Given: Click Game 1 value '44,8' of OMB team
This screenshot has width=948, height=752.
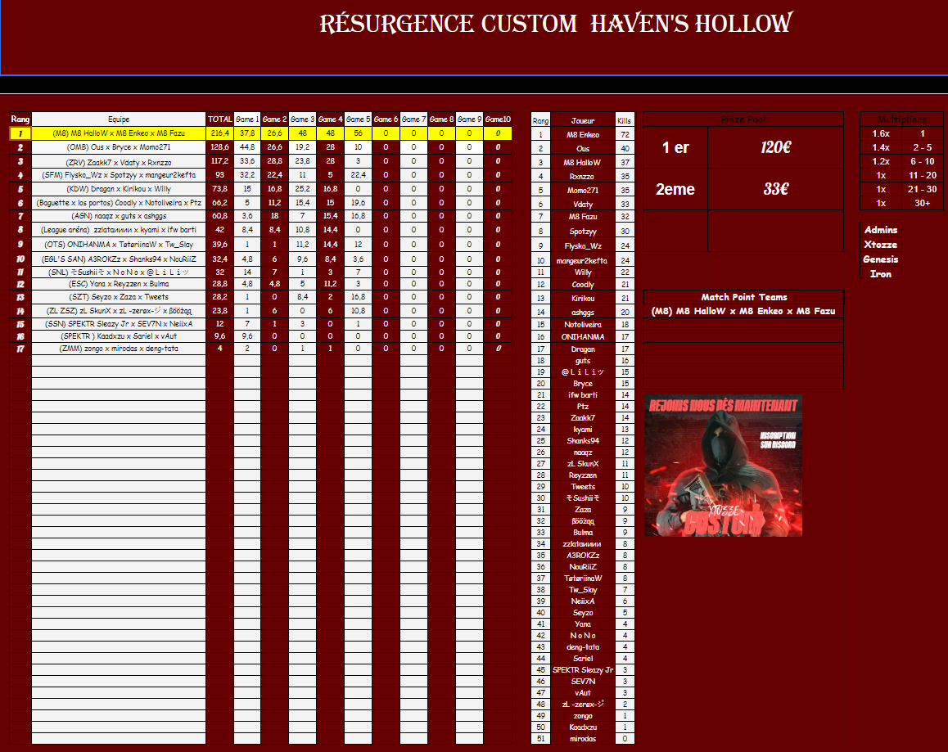Looking at the screenshot, I should pyautogui.click(x=247, y=147).
